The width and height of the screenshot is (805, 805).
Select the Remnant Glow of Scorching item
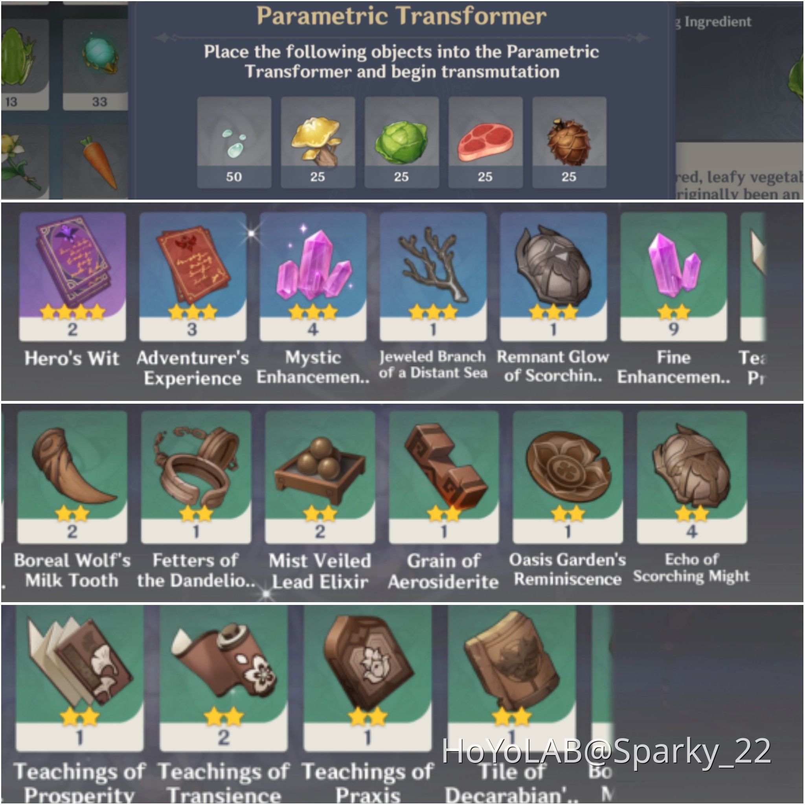pyautogui.click(x=553, y=277)
